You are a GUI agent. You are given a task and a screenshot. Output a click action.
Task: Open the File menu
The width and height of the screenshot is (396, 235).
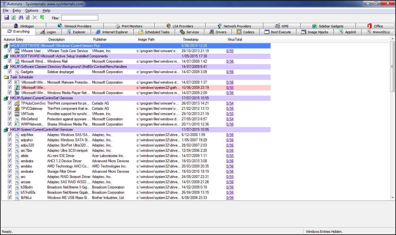6,10
